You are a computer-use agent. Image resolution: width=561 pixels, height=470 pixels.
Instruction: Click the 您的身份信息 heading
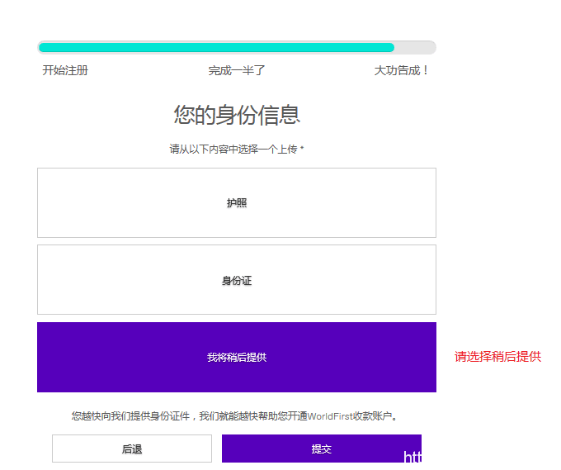237,115
